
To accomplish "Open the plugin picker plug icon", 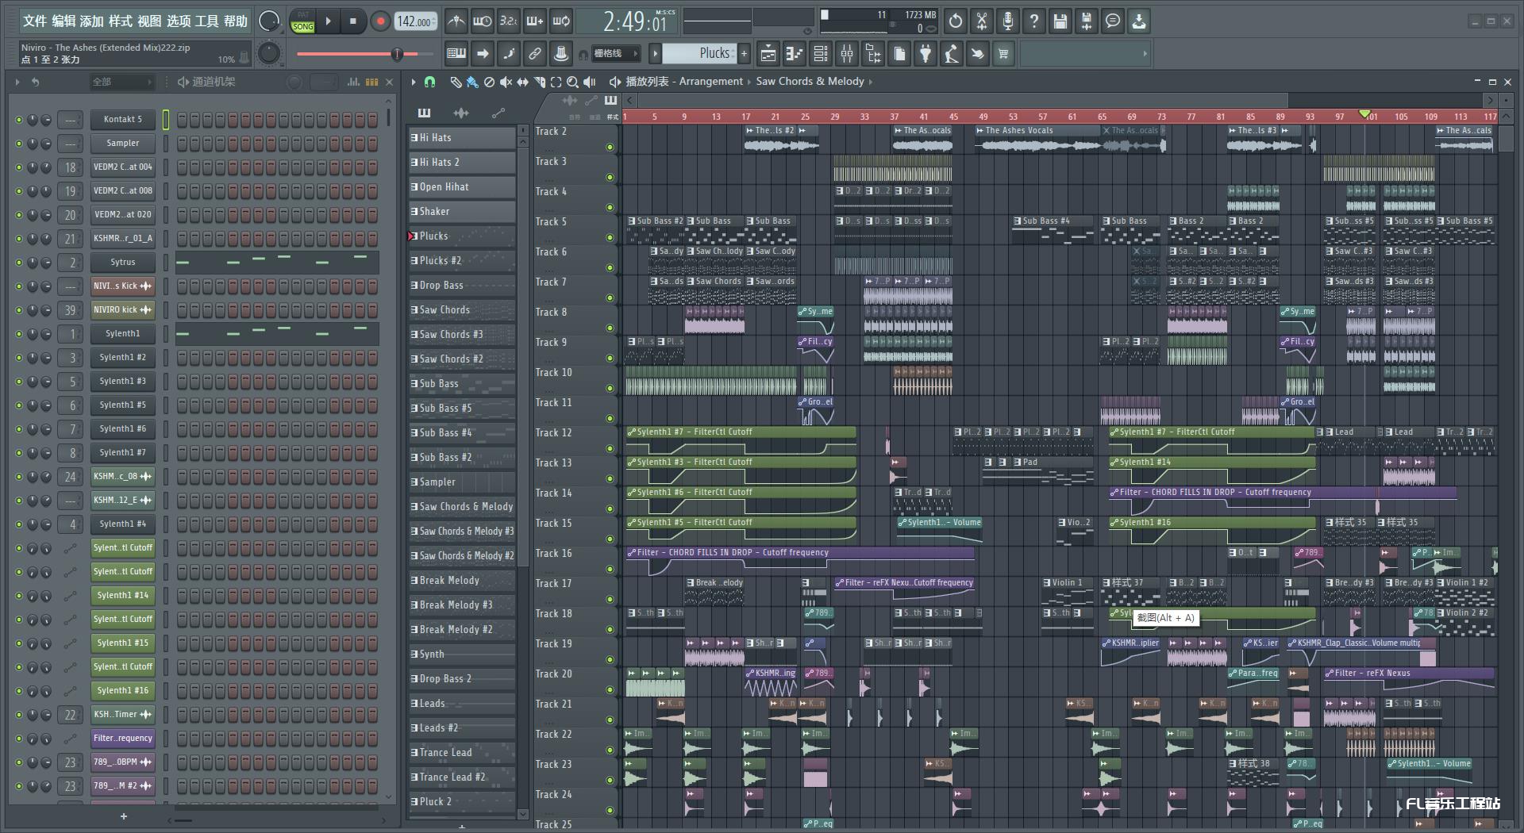I will [926, 54].
